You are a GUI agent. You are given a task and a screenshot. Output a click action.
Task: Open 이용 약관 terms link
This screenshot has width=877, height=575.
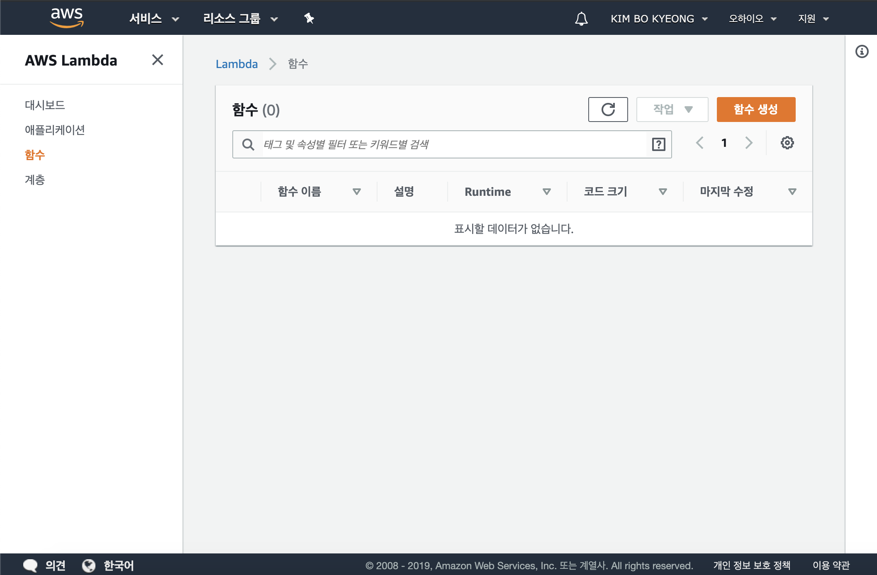831,565
